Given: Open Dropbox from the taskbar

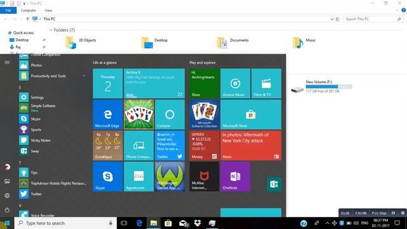Looking at the screenshot, I should [x=198, y=223].
